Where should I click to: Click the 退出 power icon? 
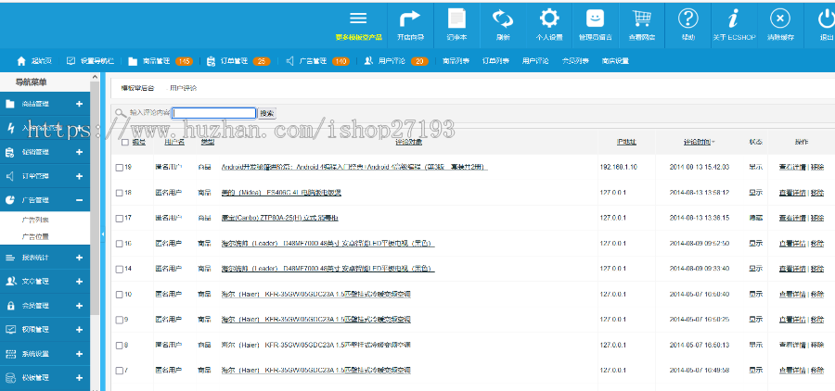(827, 19)
